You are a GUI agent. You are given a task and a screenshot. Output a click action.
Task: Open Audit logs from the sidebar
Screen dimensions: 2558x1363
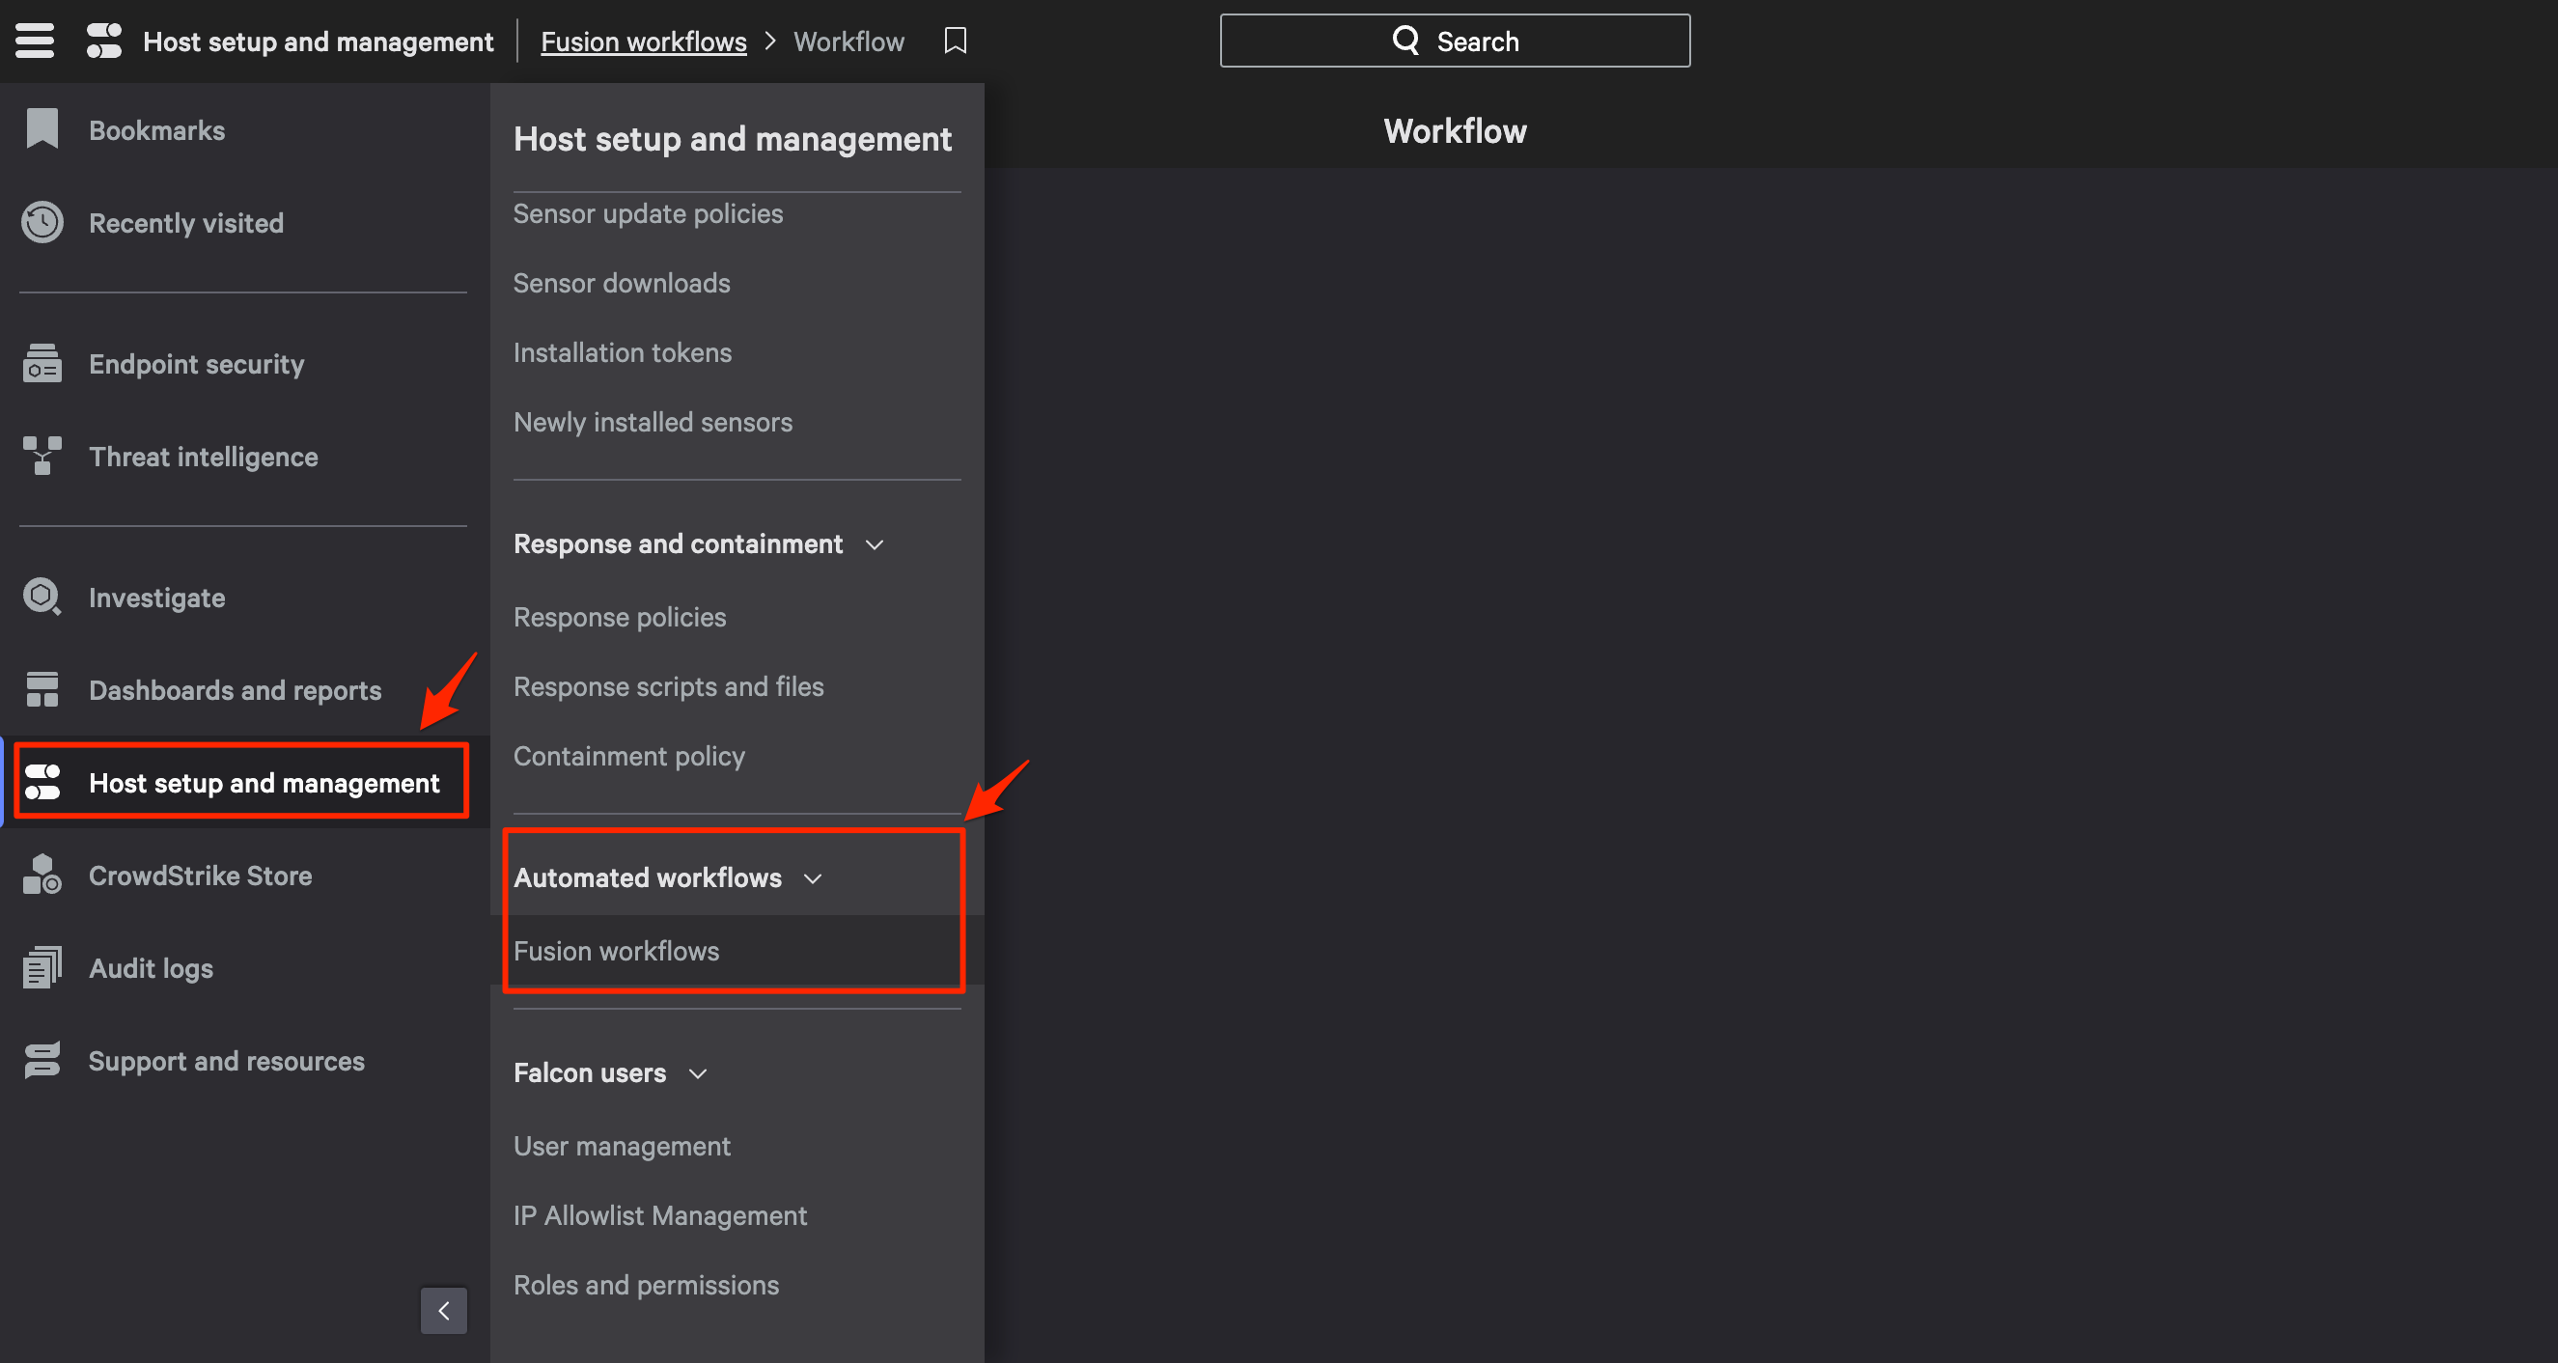150,968
